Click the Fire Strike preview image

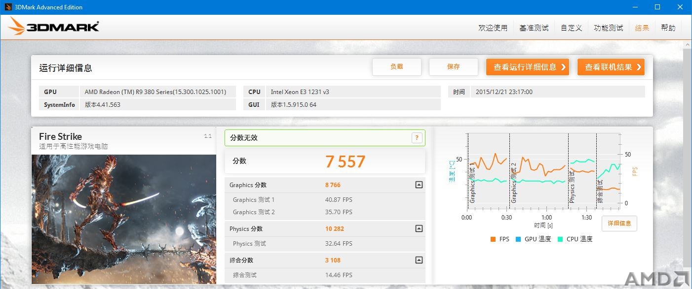(124, 219)
